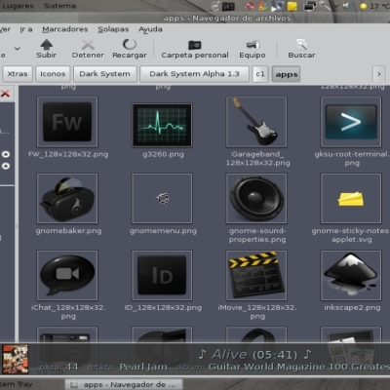This screenshot has width=390, height=390.
Task: Select the gnomebaker disc icon
Action: (67, 199)
